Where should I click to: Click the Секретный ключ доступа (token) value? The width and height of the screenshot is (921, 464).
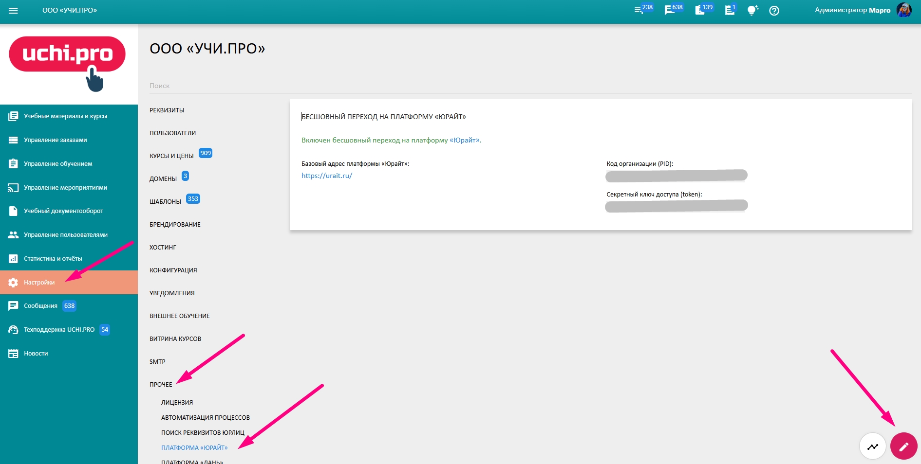point(677,206)
